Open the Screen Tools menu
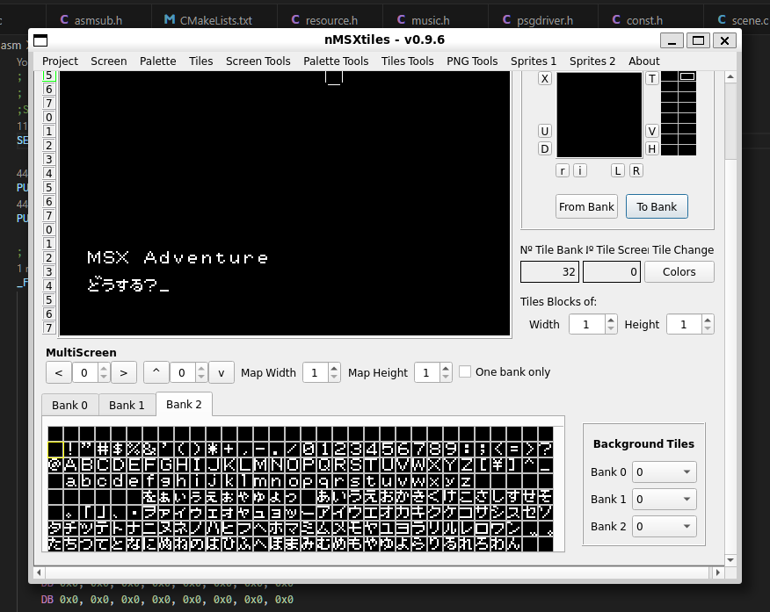 coord(258,61)
